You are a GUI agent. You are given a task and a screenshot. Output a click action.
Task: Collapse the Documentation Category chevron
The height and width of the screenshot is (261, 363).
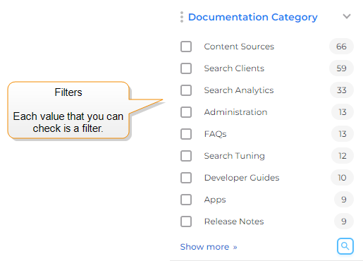tap(347, 16)
